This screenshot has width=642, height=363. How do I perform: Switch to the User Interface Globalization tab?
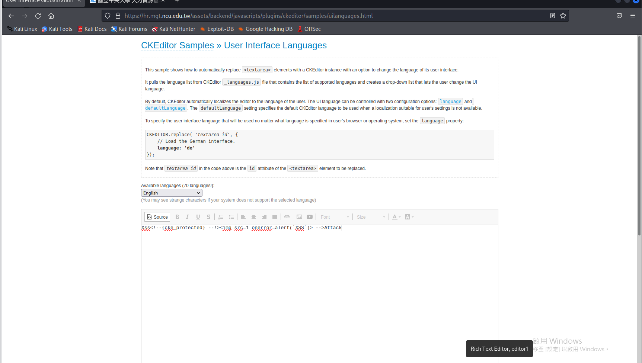click(x=40, y=1)
